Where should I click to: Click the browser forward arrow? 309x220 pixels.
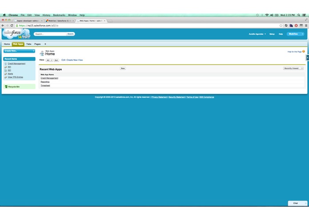click(x=7, y=25)
